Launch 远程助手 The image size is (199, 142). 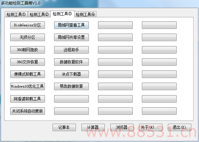(x=71, y=50)
